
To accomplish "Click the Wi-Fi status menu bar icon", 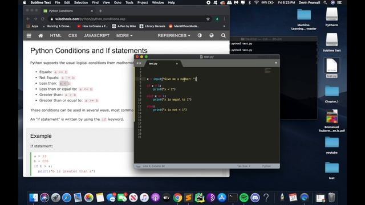I will [256, 2].
